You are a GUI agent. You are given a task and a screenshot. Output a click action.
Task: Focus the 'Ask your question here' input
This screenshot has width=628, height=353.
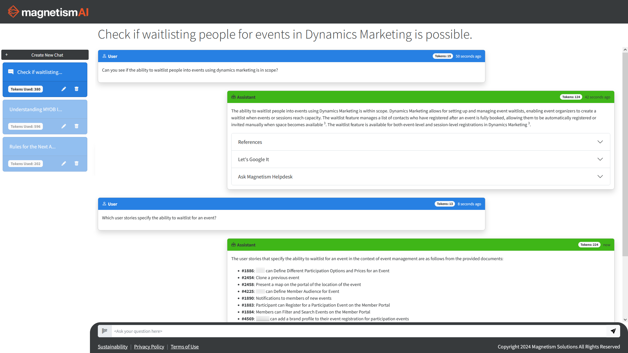click(x=359, y=331)
